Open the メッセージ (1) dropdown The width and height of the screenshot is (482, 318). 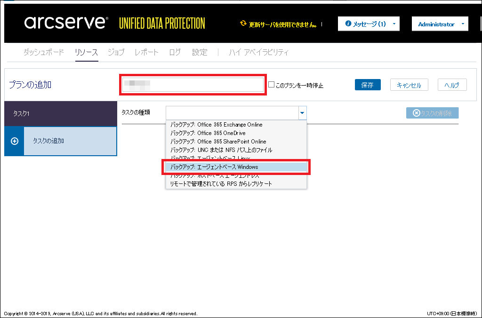(x=369, y=24)
